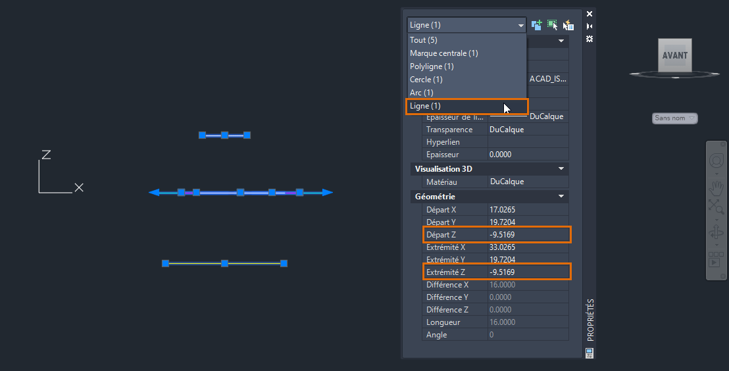The height and width of the screenshot is (371, 729).
Task: Select the left endpoint grip of bottom line
Action: [x=165, y=264]
